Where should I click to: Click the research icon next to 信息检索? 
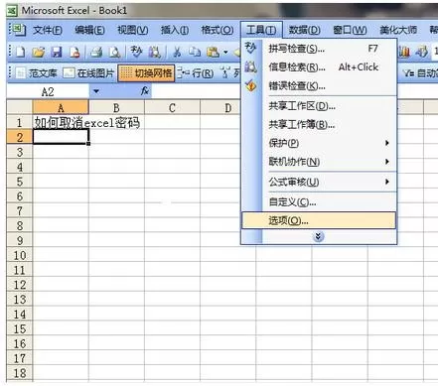[x=251, y=66]
